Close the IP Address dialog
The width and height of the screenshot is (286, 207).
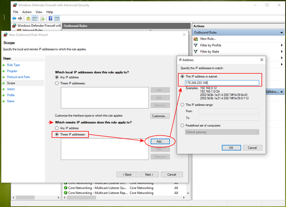click(262, 60)
